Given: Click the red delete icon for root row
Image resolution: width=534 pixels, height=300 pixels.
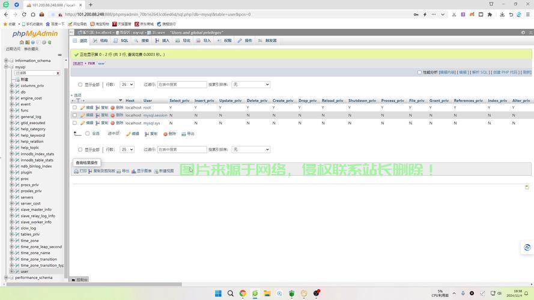Looking at the screenshot, I should click(113, 107).
